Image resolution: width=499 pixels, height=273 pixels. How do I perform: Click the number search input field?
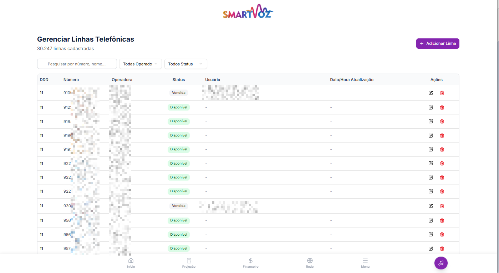tap(77, 64)
